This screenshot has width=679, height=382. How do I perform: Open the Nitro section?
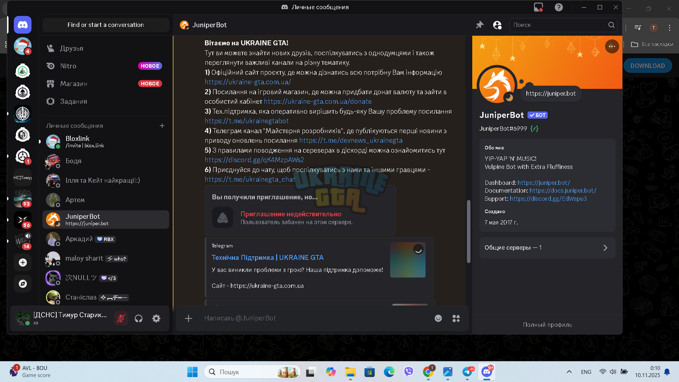(105, 66)
